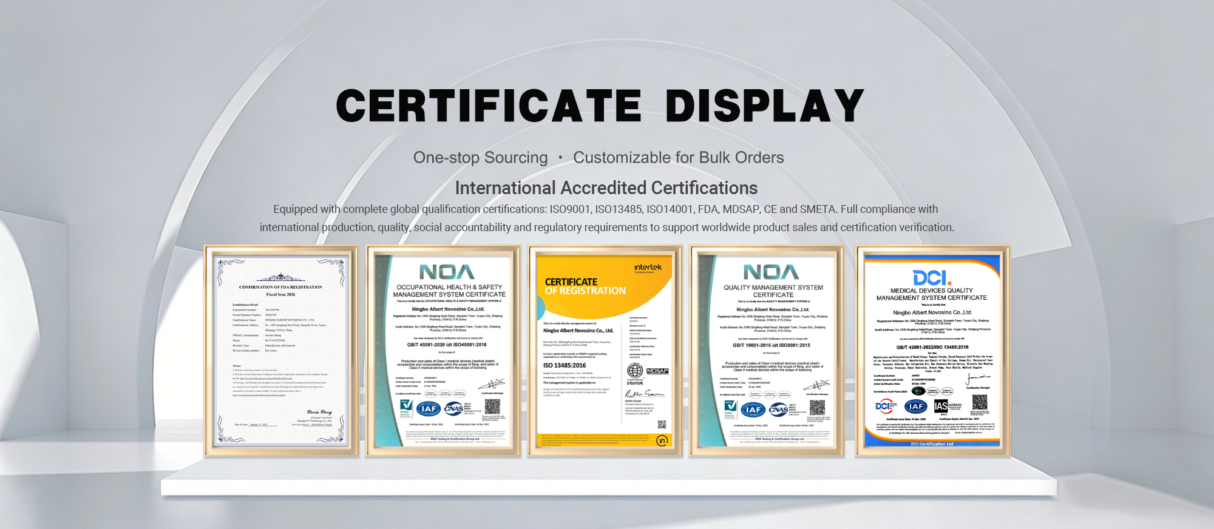This screenshot has height=529, width=1214.
Task: Click the CNAS logo on the Quality Management certificate
Action: (x=778, y=409)
